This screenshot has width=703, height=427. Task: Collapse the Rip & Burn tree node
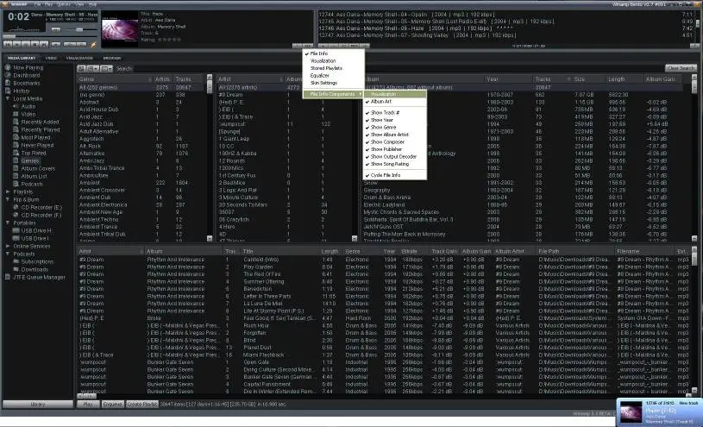pyautogui.click(x=8, y=199)
